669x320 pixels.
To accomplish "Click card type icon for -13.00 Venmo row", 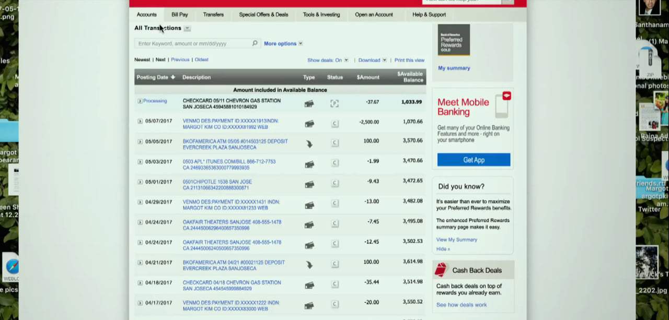I will [309, 205].
